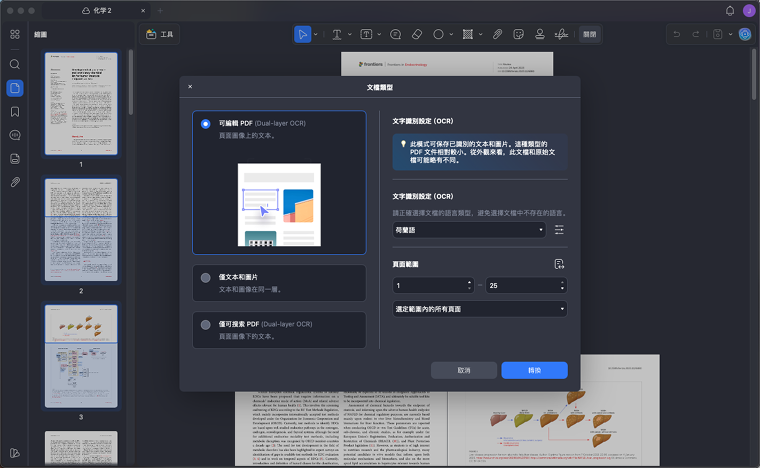The image size is (760, 468).
Task: Click the save icon in top bar
Action: tap(718, 34)
